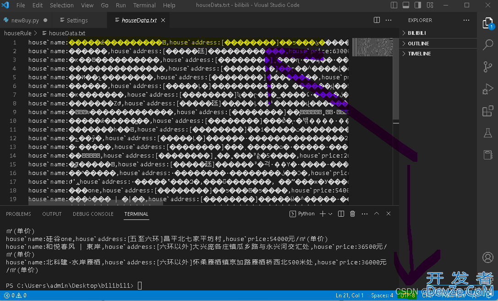Open the Help menu
This screenshot has width=498, height=301.
[x=169, y=5]
